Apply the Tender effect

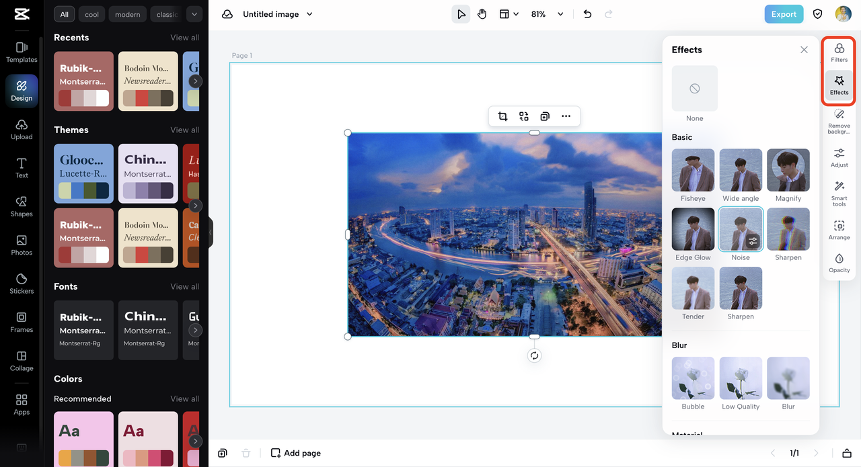pos(693,288)
